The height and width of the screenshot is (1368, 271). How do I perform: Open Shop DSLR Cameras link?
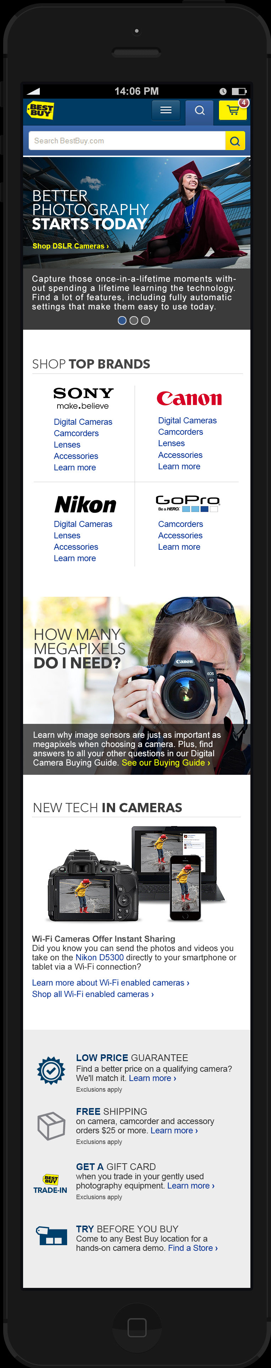[x=70, y=246]
